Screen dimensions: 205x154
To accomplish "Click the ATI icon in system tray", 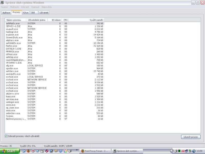I will click(183, 151).
